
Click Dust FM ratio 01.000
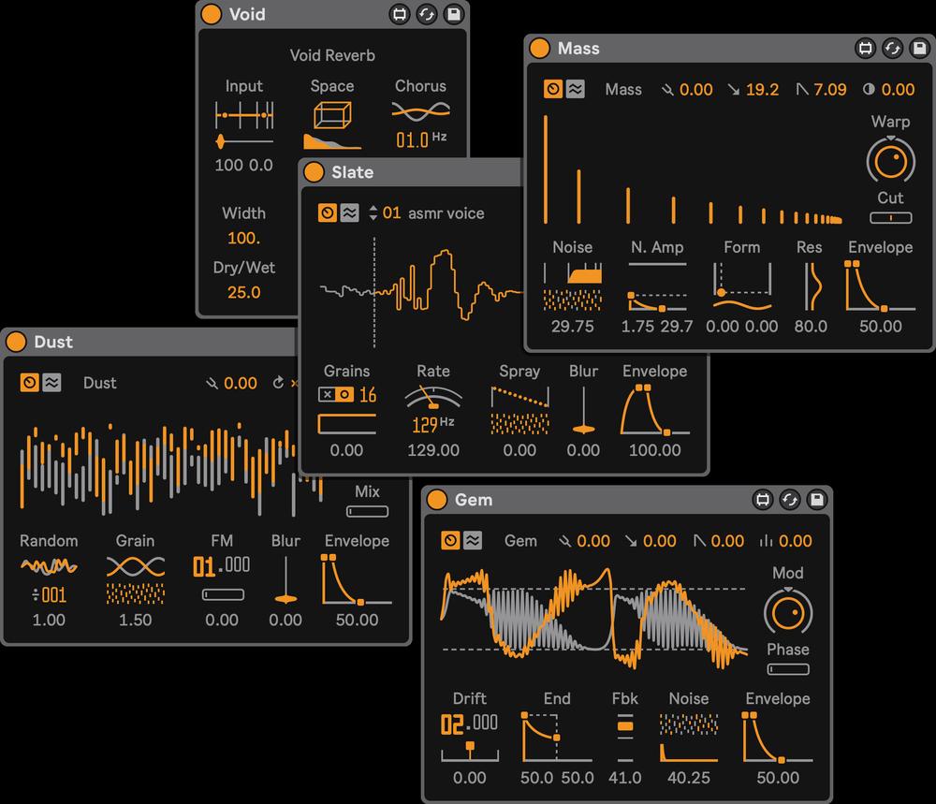[222, 565]
